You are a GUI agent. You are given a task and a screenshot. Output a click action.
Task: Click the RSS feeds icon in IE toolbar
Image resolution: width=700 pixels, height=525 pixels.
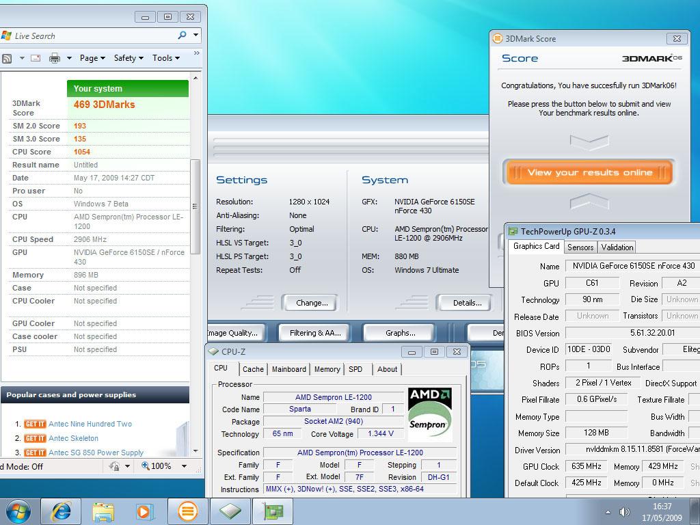(x=7, y=59)
